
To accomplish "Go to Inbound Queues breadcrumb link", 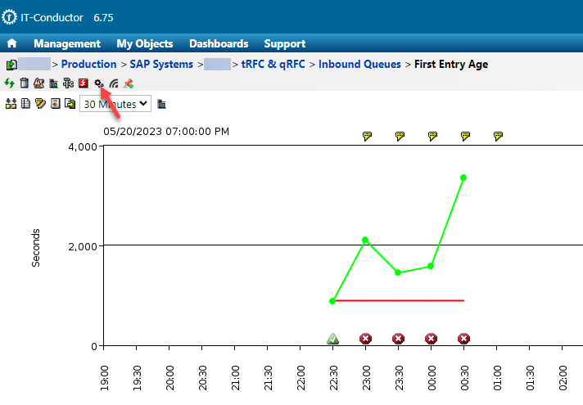I will (x=359, y=64).
